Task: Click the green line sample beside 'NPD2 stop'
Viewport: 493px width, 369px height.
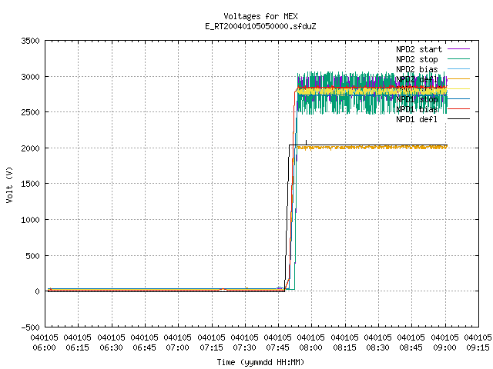Action: 459,58
